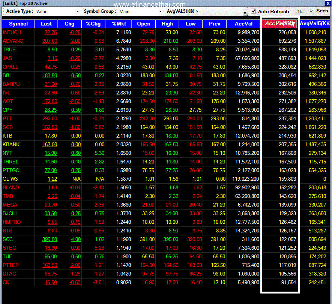This screenshot has height=304, width=332.
Task: Select the PTTGC symbol
Action: [11, 170]
